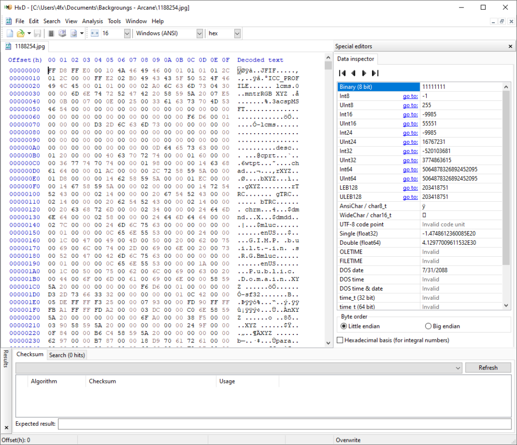Click 'go to:' link for UInt32
The width and height of the screenshot is (517, 445).
pyautogui.click(x=410, y=160)
